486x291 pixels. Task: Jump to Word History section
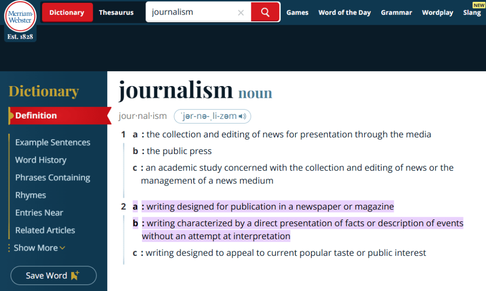[x=41, y=160]
